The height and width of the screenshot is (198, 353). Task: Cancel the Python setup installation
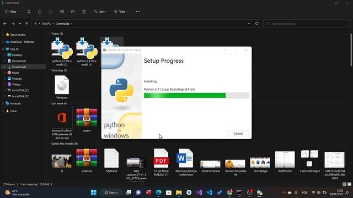coord(238,133)
